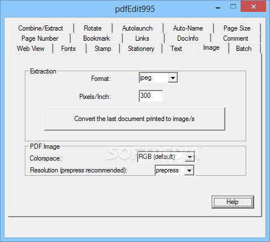Select the active Image tab
Viewport: 270px width, 242px height.
[212, 48]
